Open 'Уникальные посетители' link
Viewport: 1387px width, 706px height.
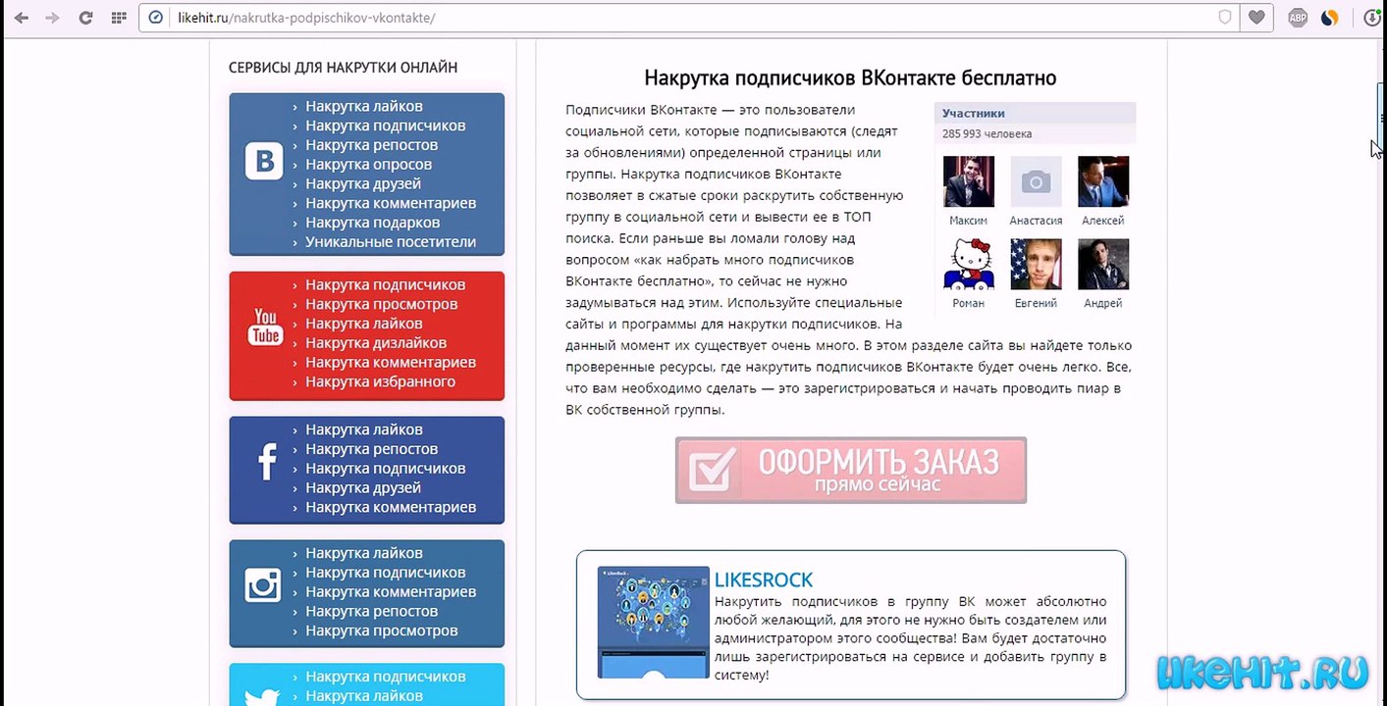point(391,242)
